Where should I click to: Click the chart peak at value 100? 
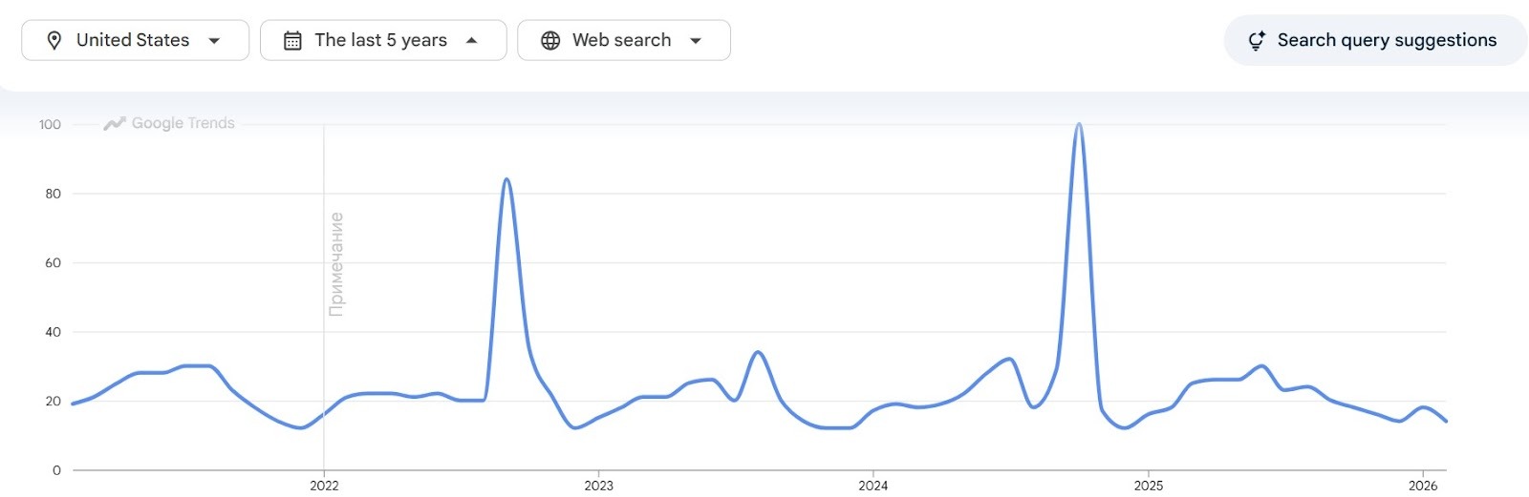[1079, 125]
